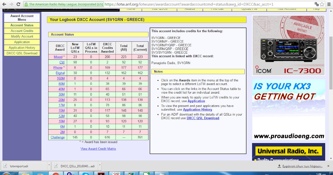This screenshot has width=333, height=175.
Task: Click the browser back navigation arrow
Action: click(x=4, y=4)
